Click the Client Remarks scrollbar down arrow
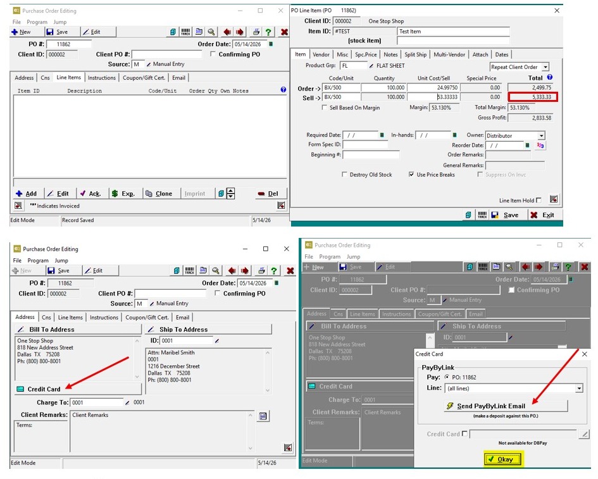This screenshot has width=598, height=479. [x=250, y=448]
